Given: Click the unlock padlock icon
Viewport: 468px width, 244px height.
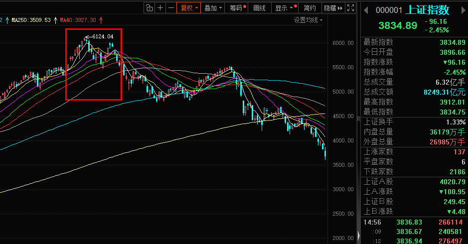Looking at the screenshot, I should [149, 8].
